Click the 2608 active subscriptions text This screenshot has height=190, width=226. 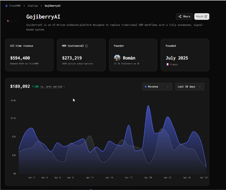click(x=77, y=64)
